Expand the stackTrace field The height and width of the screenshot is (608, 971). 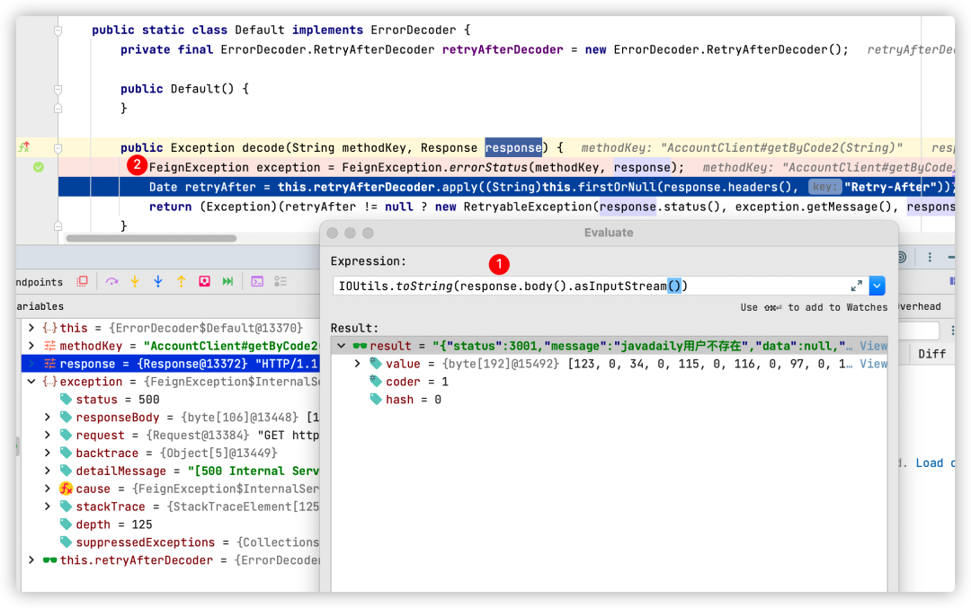[48, 507]
